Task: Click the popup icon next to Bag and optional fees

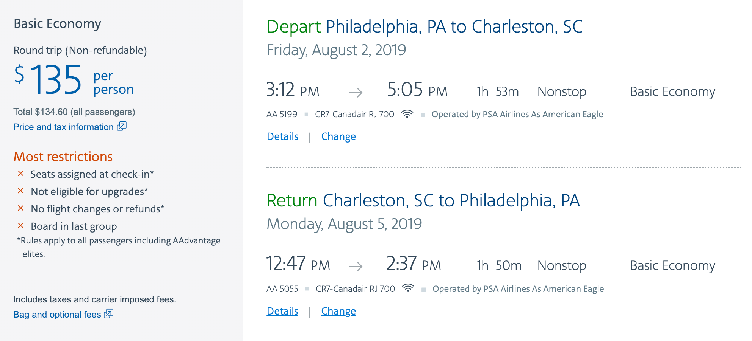Action: [x=109, y=314]
